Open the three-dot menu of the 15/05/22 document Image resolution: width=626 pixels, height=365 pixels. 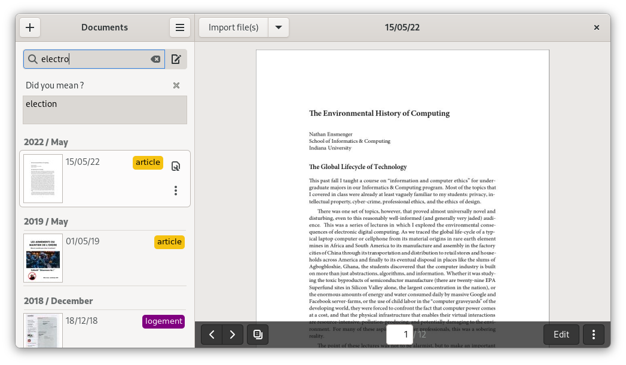[176, 191]
